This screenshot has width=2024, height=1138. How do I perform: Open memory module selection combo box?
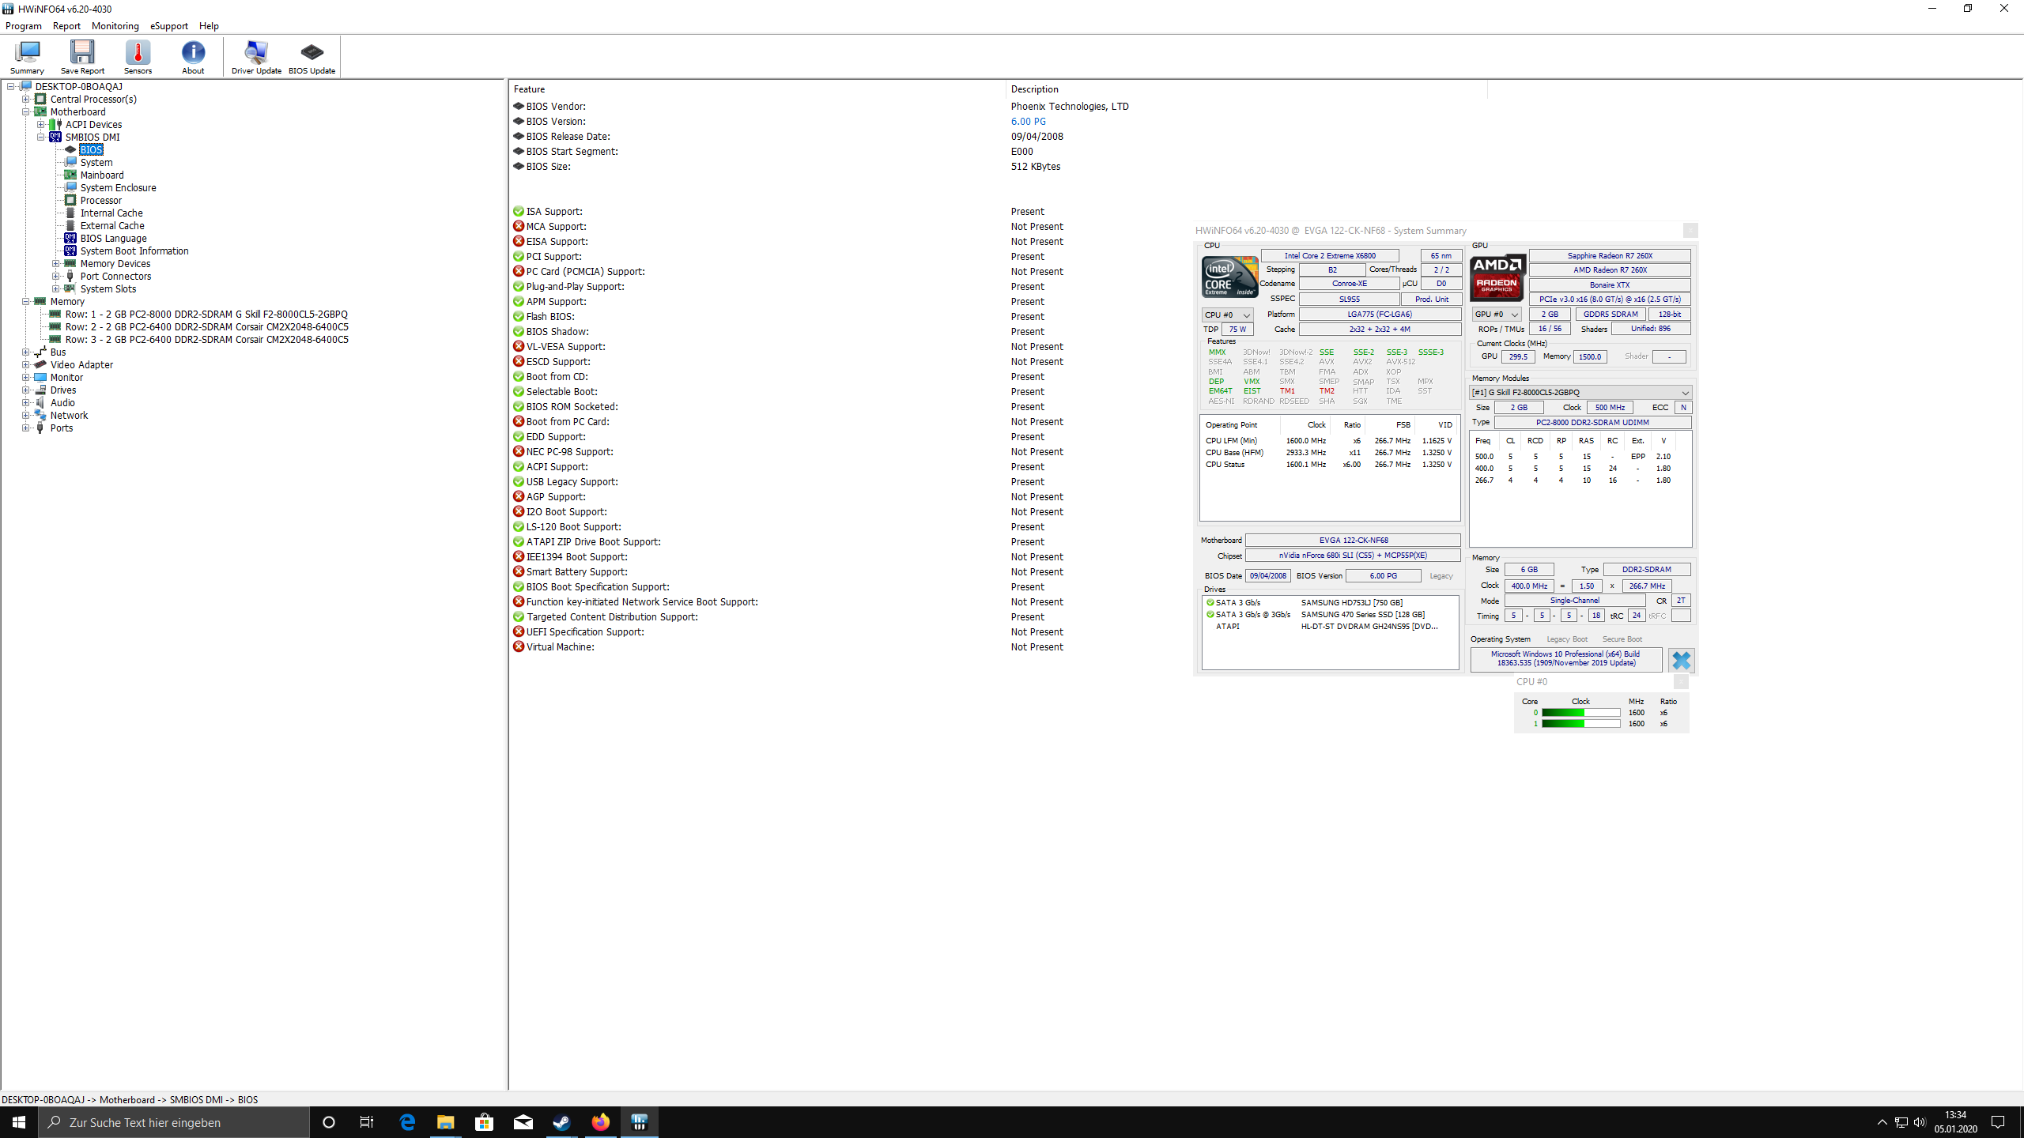1580,393
